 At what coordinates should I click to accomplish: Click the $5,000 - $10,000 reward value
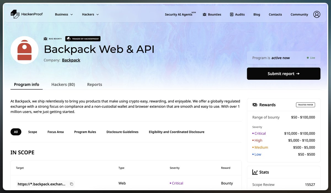pyautogui.click(x=301, y=140)
